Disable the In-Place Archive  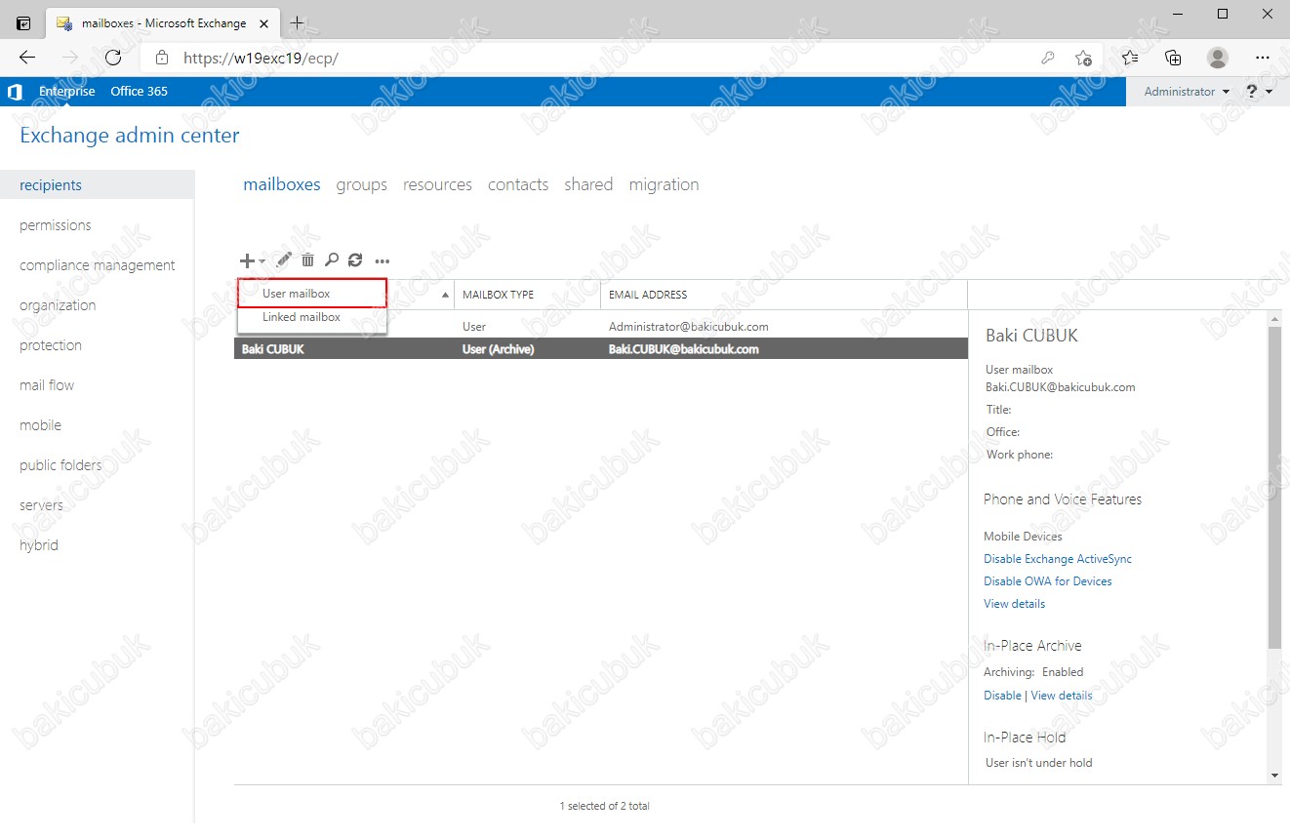1002,696
